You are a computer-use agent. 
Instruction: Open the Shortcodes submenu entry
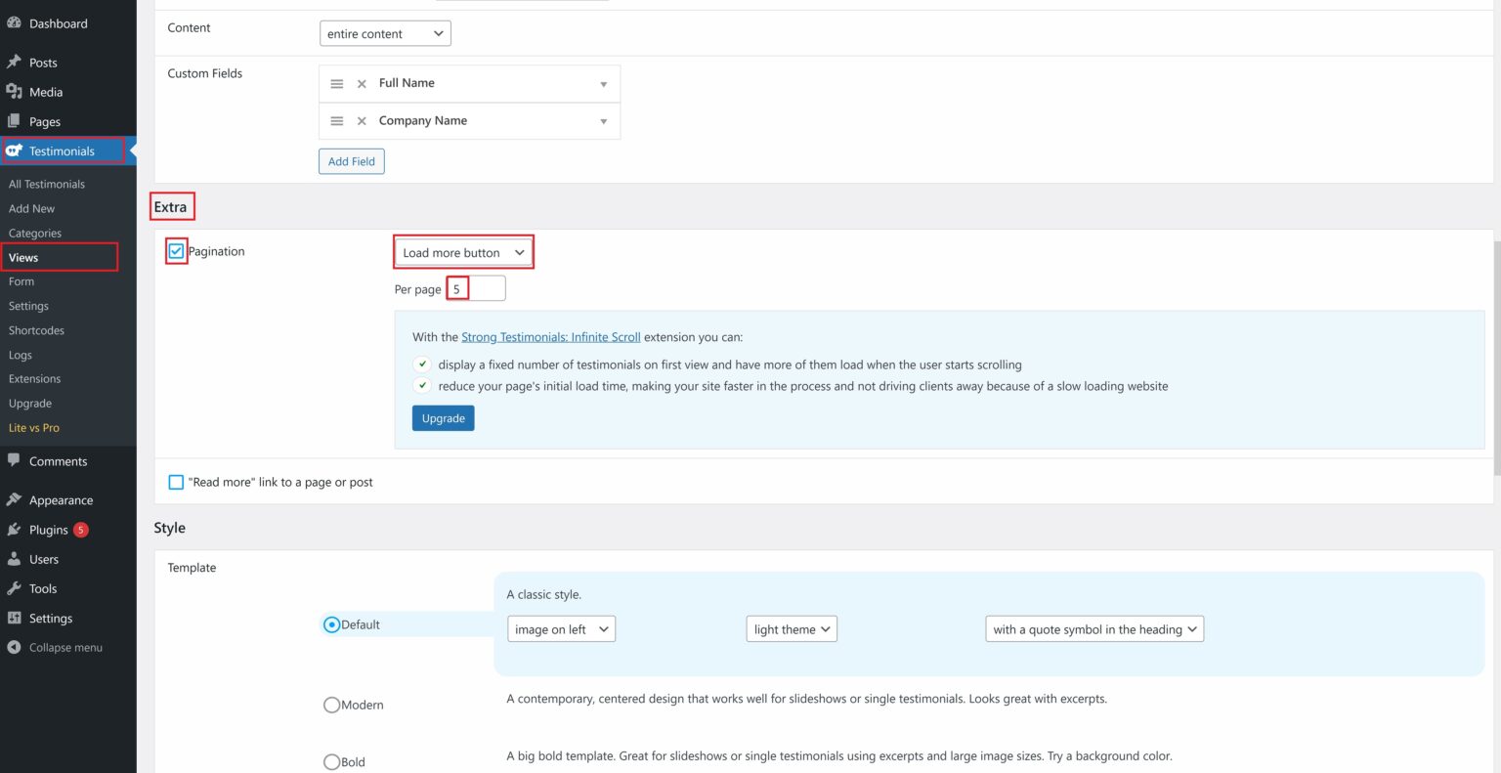point(35,329)
